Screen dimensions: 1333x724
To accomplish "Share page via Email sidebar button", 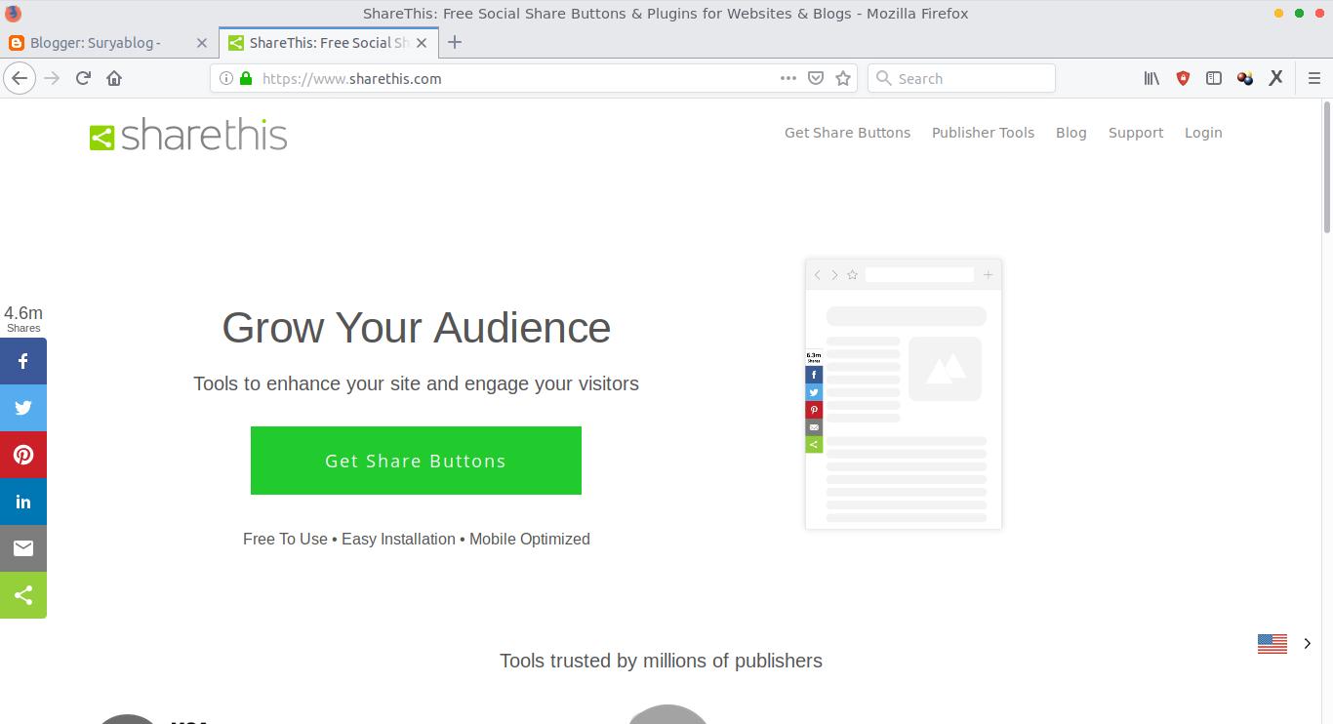I will tap(23, 548).
